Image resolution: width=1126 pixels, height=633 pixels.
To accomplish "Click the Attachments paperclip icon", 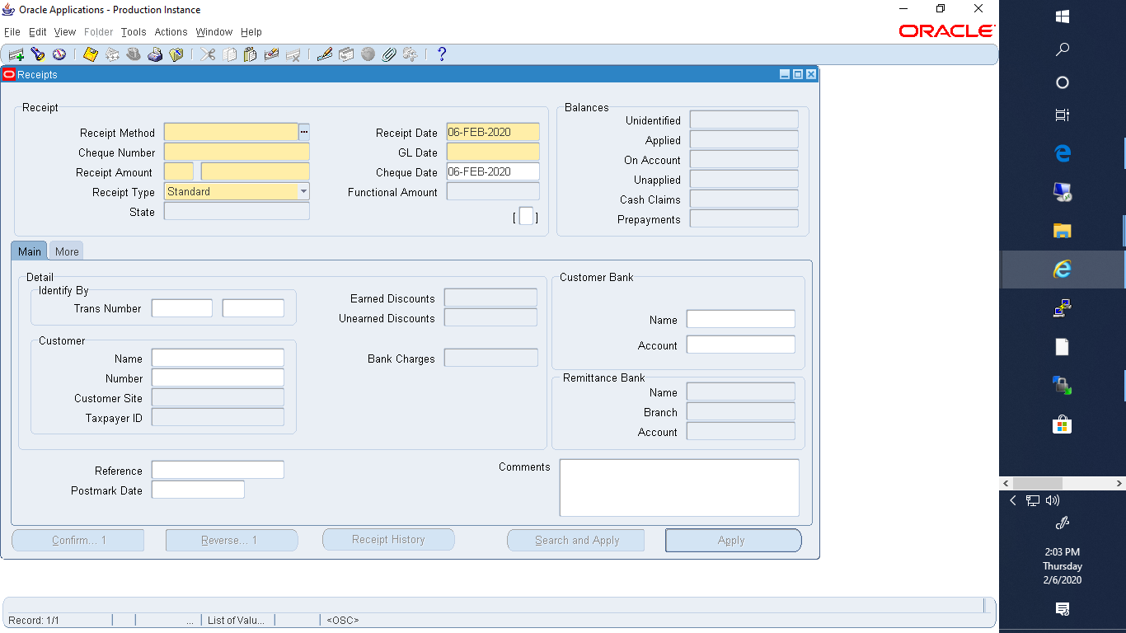I will (x=387, y=54).
